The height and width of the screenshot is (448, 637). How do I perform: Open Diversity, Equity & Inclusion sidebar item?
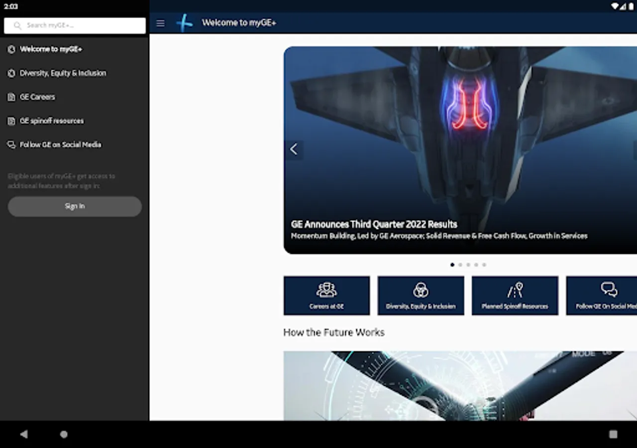(x=75, y=73)
